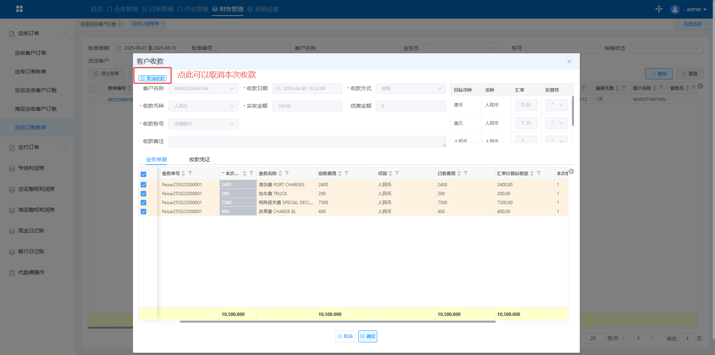Click the fullscreen move icon in header

pos(659,9)
